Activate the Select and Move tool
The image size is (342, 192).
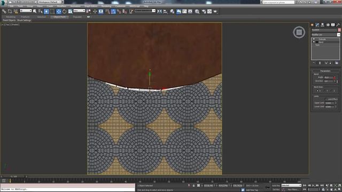coord(59,11)
